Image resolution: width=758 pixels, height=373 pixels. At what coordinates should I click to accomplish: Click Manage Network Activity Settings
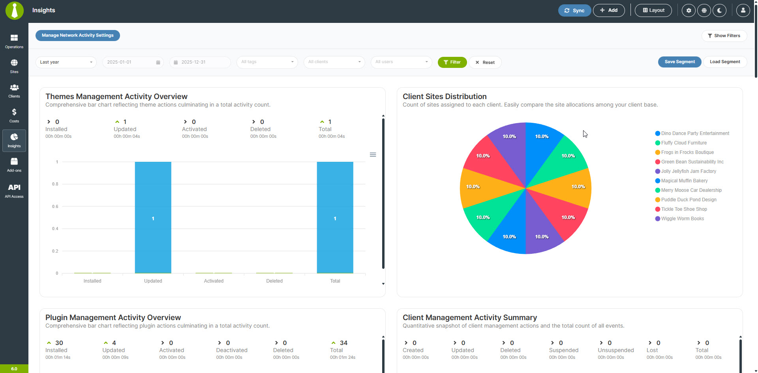[x=77, y=35]
